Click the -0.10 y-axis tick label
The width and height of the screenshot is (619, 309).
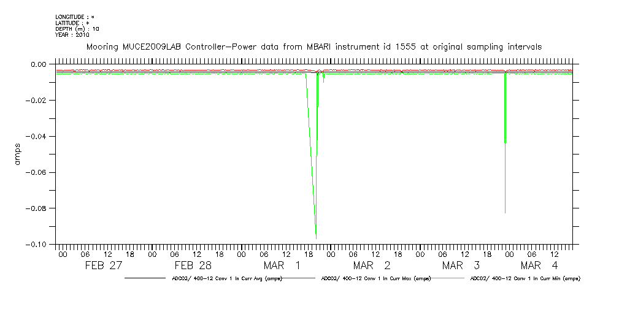click(x=36, y=245)
